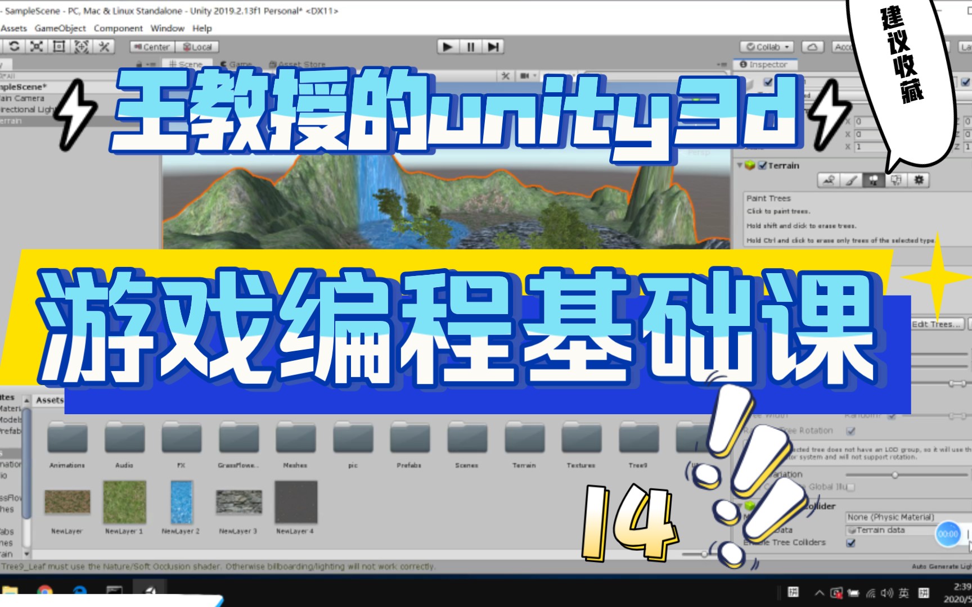Switch to the Game tab

tap(237, 64)
